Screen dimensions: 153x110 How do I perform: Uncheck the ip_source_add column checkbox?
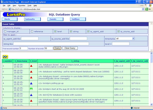tap(119, 31)
